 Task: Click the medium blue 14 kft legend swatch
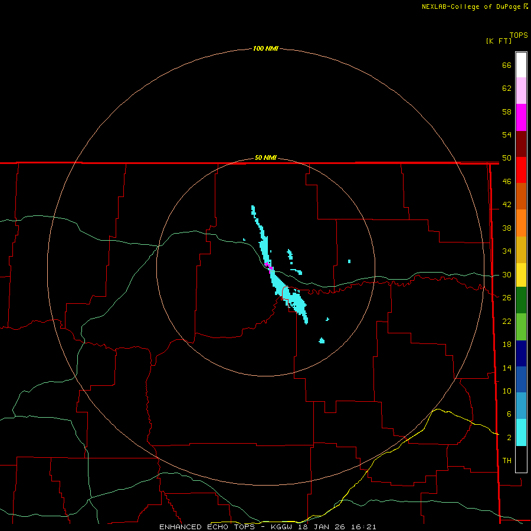521,379
